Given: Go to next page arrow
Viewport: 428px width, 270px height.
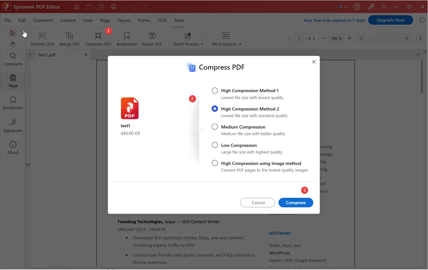Looking at the screenshot, I should pyautogui.click(x=314, y=38).
